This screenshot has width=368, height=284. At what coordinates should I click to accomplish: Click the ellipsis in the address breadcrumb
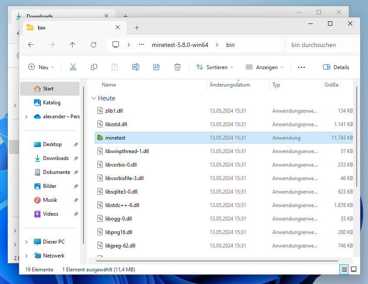coord(141,44)
